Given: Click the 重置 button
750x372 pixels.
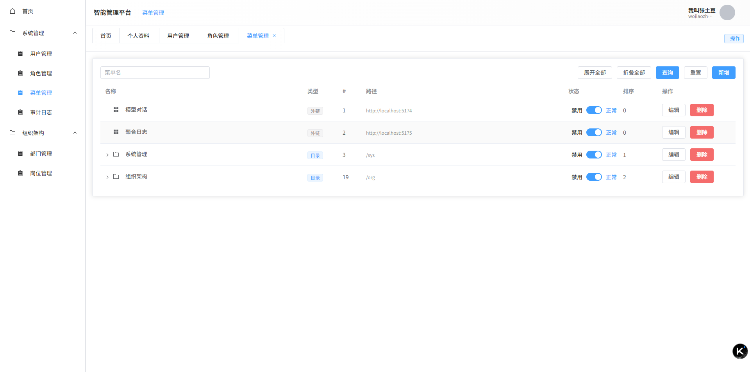Looking at the screenshot, I should point(696,73).
